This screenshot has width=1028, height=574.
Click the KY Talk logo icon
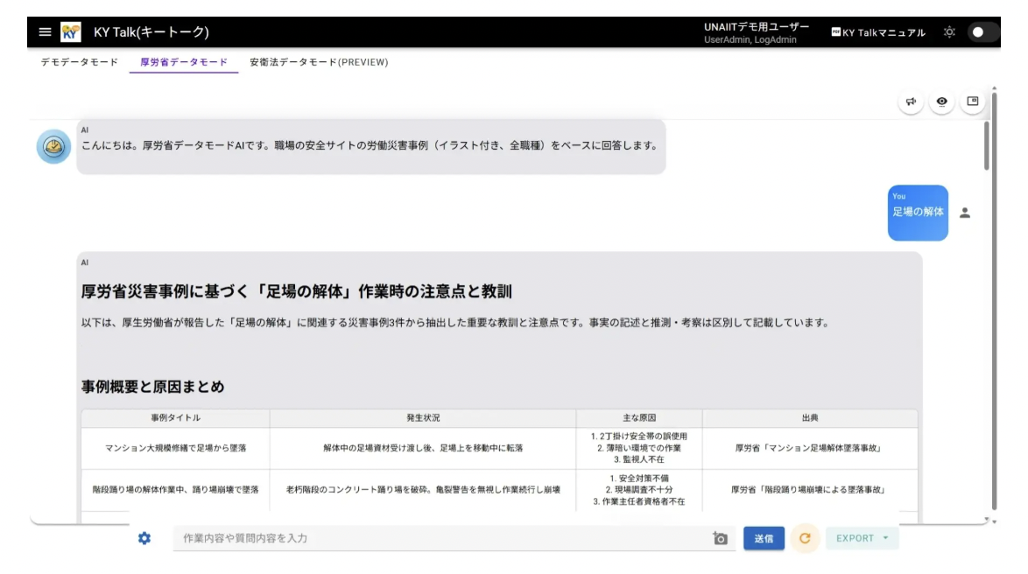[x=71, y=32]
